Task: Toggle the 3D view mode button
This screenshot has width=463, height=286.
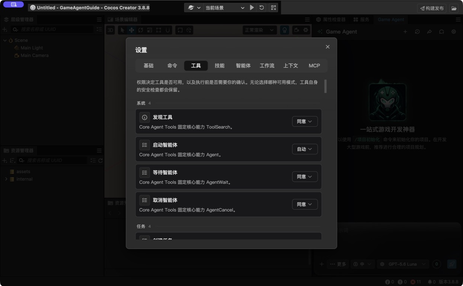Action: pos(110,30)
